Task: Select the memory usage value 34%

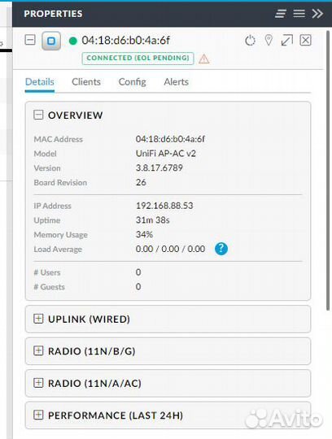Action: [x=144, y=234]
